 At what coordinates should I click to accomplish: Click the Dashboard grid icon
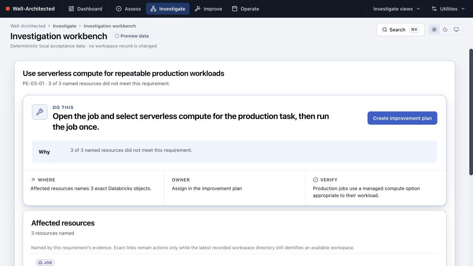point(71,9)
